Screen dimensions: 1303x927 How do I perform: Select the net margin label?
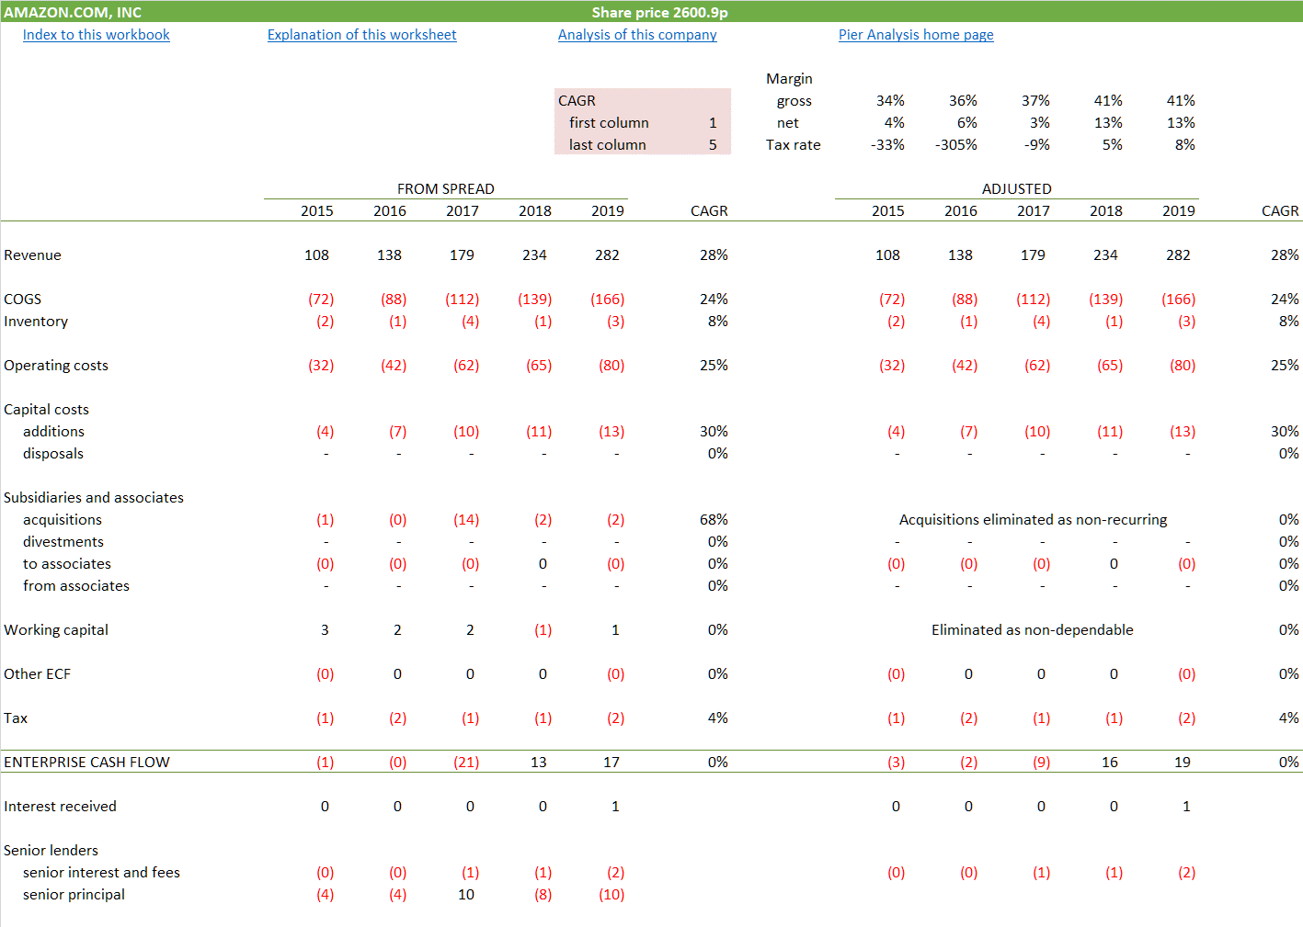click(787, 123)
